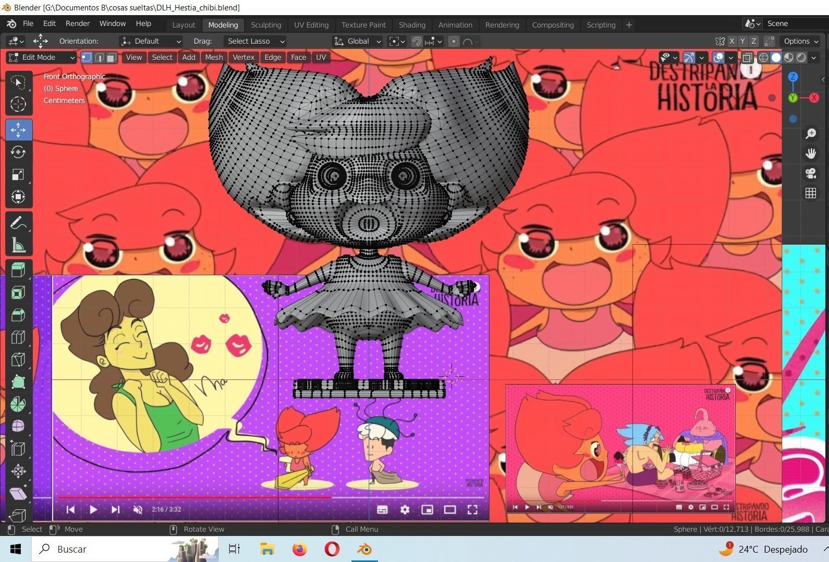Image resolution: width=829 pixels, height=562 pixels.
Task: Open the Face header menu
Action: pos(298,57)
